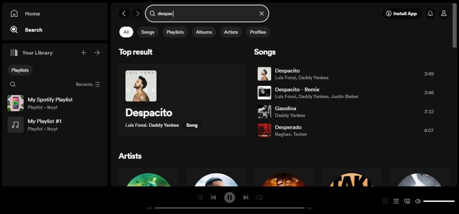The height and width of the screenshot is (214, 459).
Task: Click the 4:07 duration of Desperado
Action: pos(429,130)
